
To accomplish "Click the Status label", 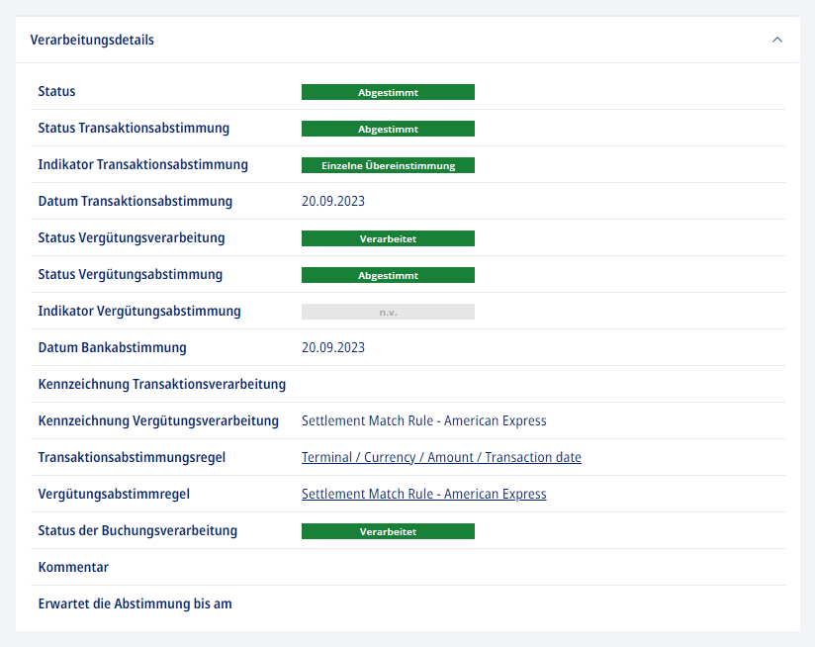I will pyautogui.click(x=56, y=91).
